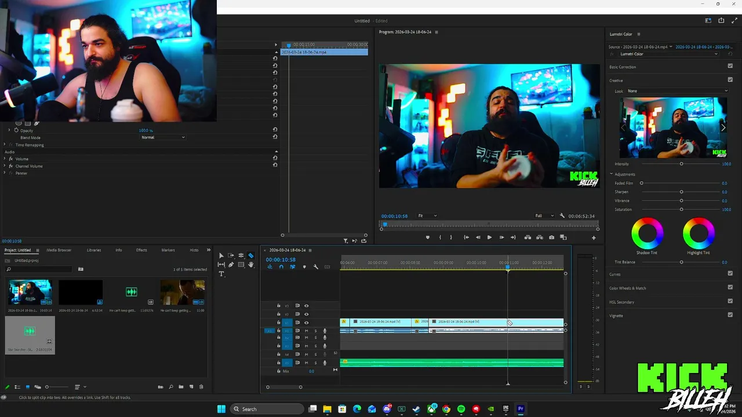
Task: Toggle Vignette checkbox
Action: [730, 315]
